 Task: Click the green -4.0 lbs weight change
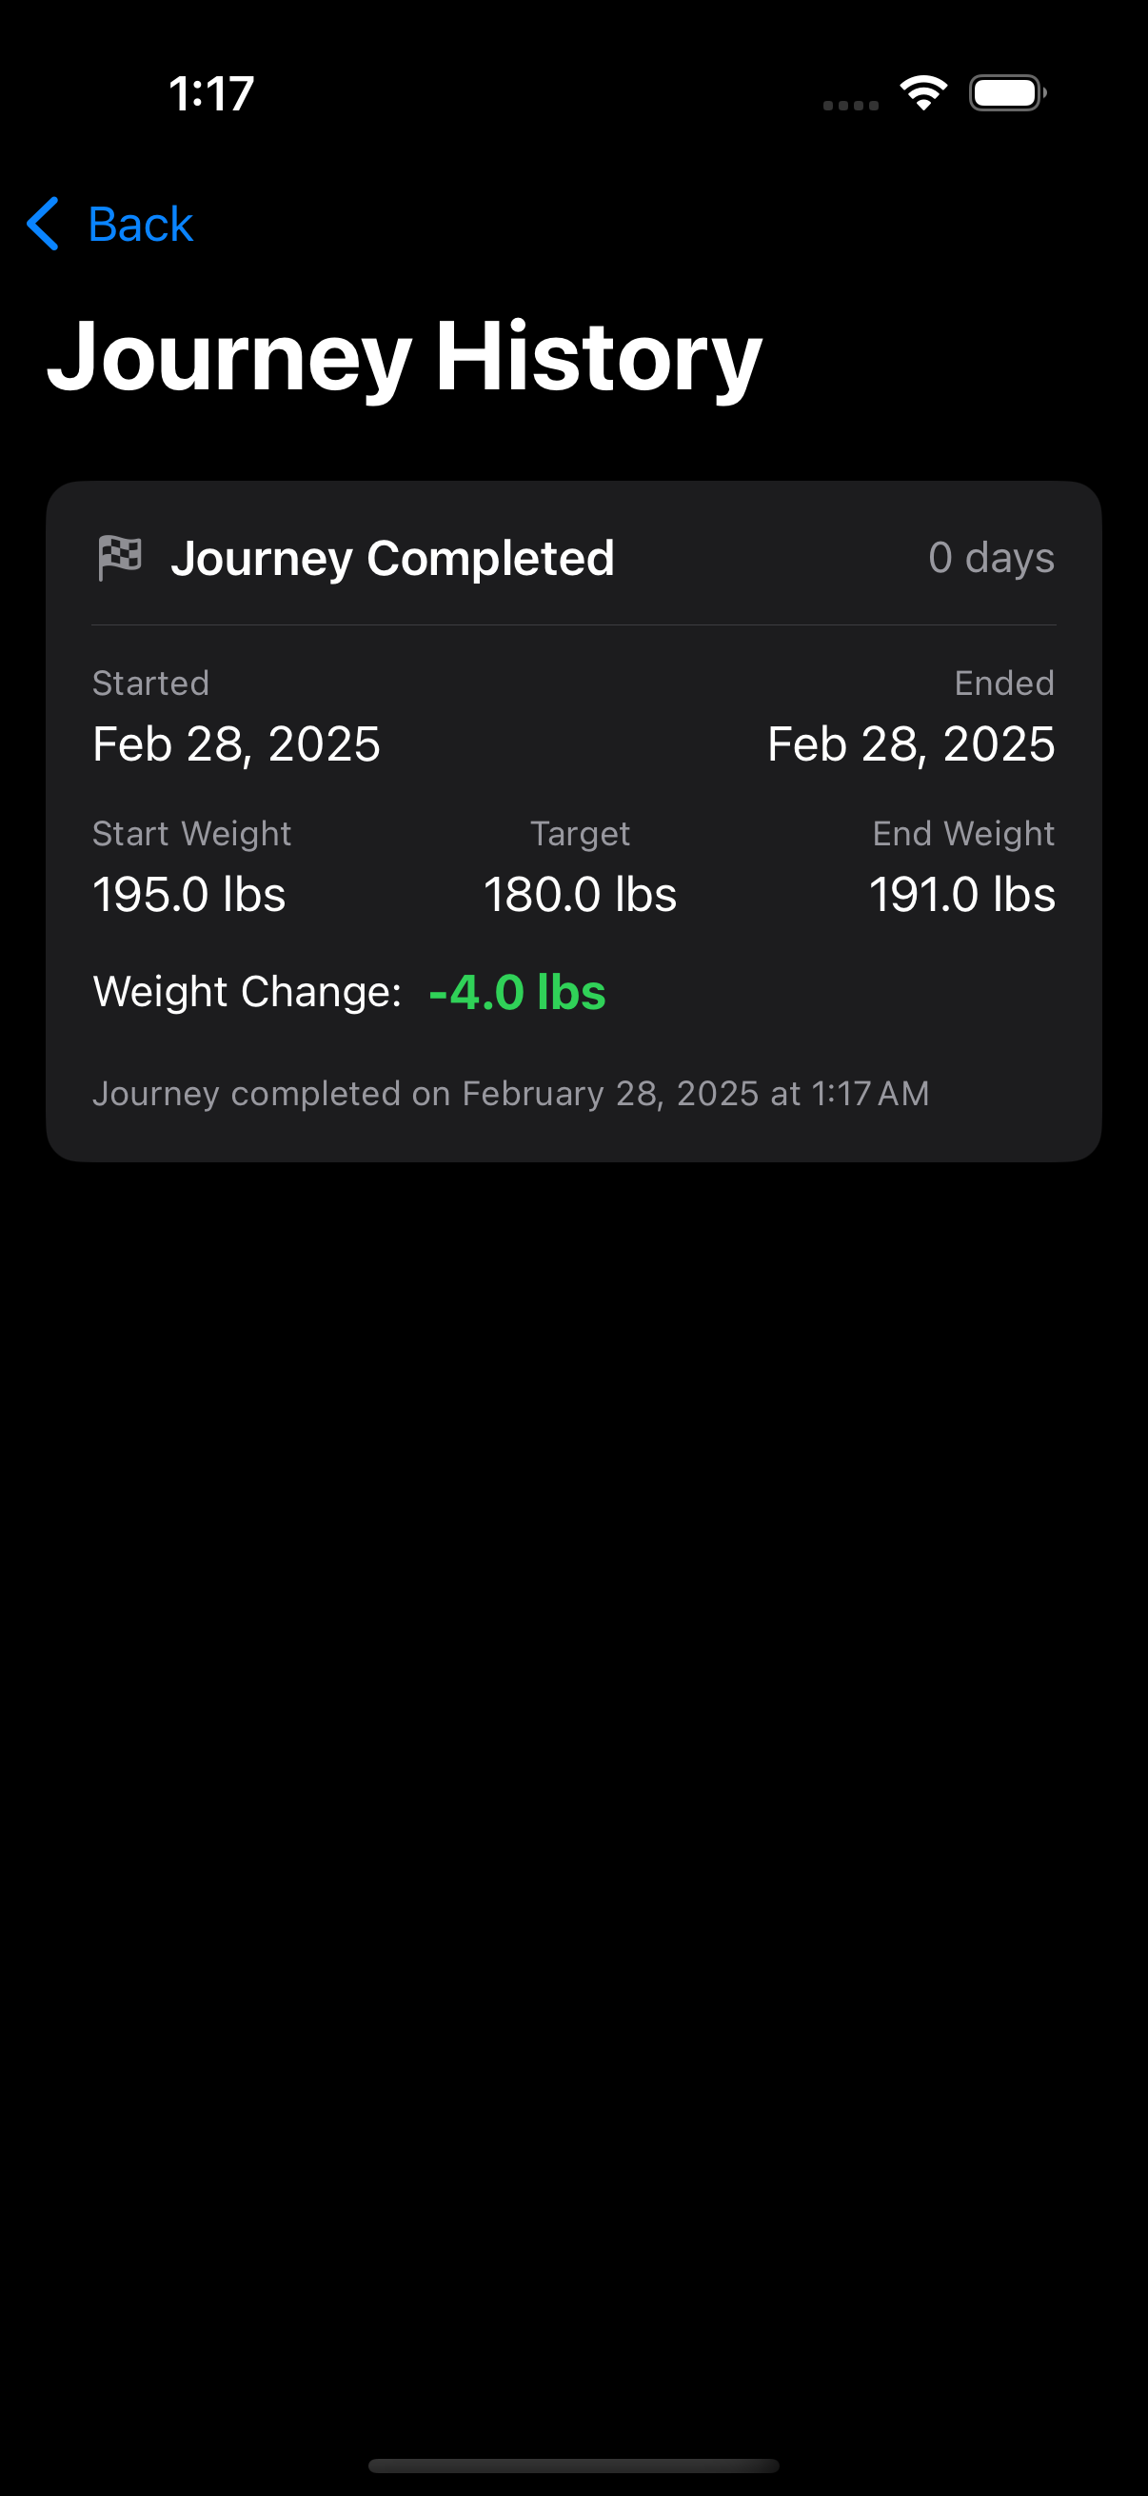[x=517, y=992]
